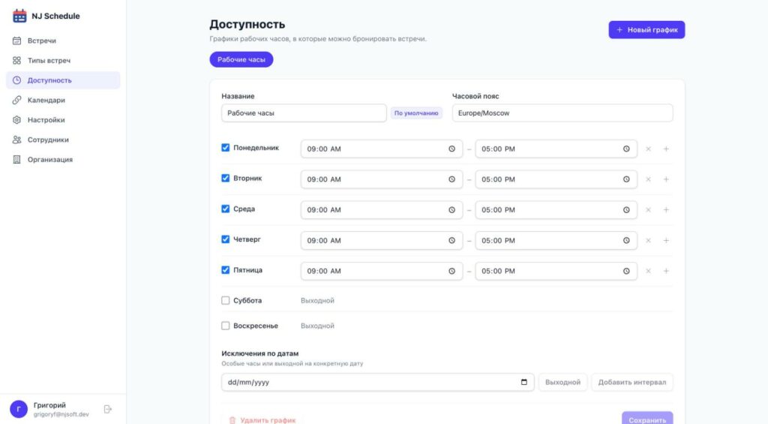Screen dimensions: 768x424
Task: Remove the Понедельник interval with X
Action: point(648,149)
